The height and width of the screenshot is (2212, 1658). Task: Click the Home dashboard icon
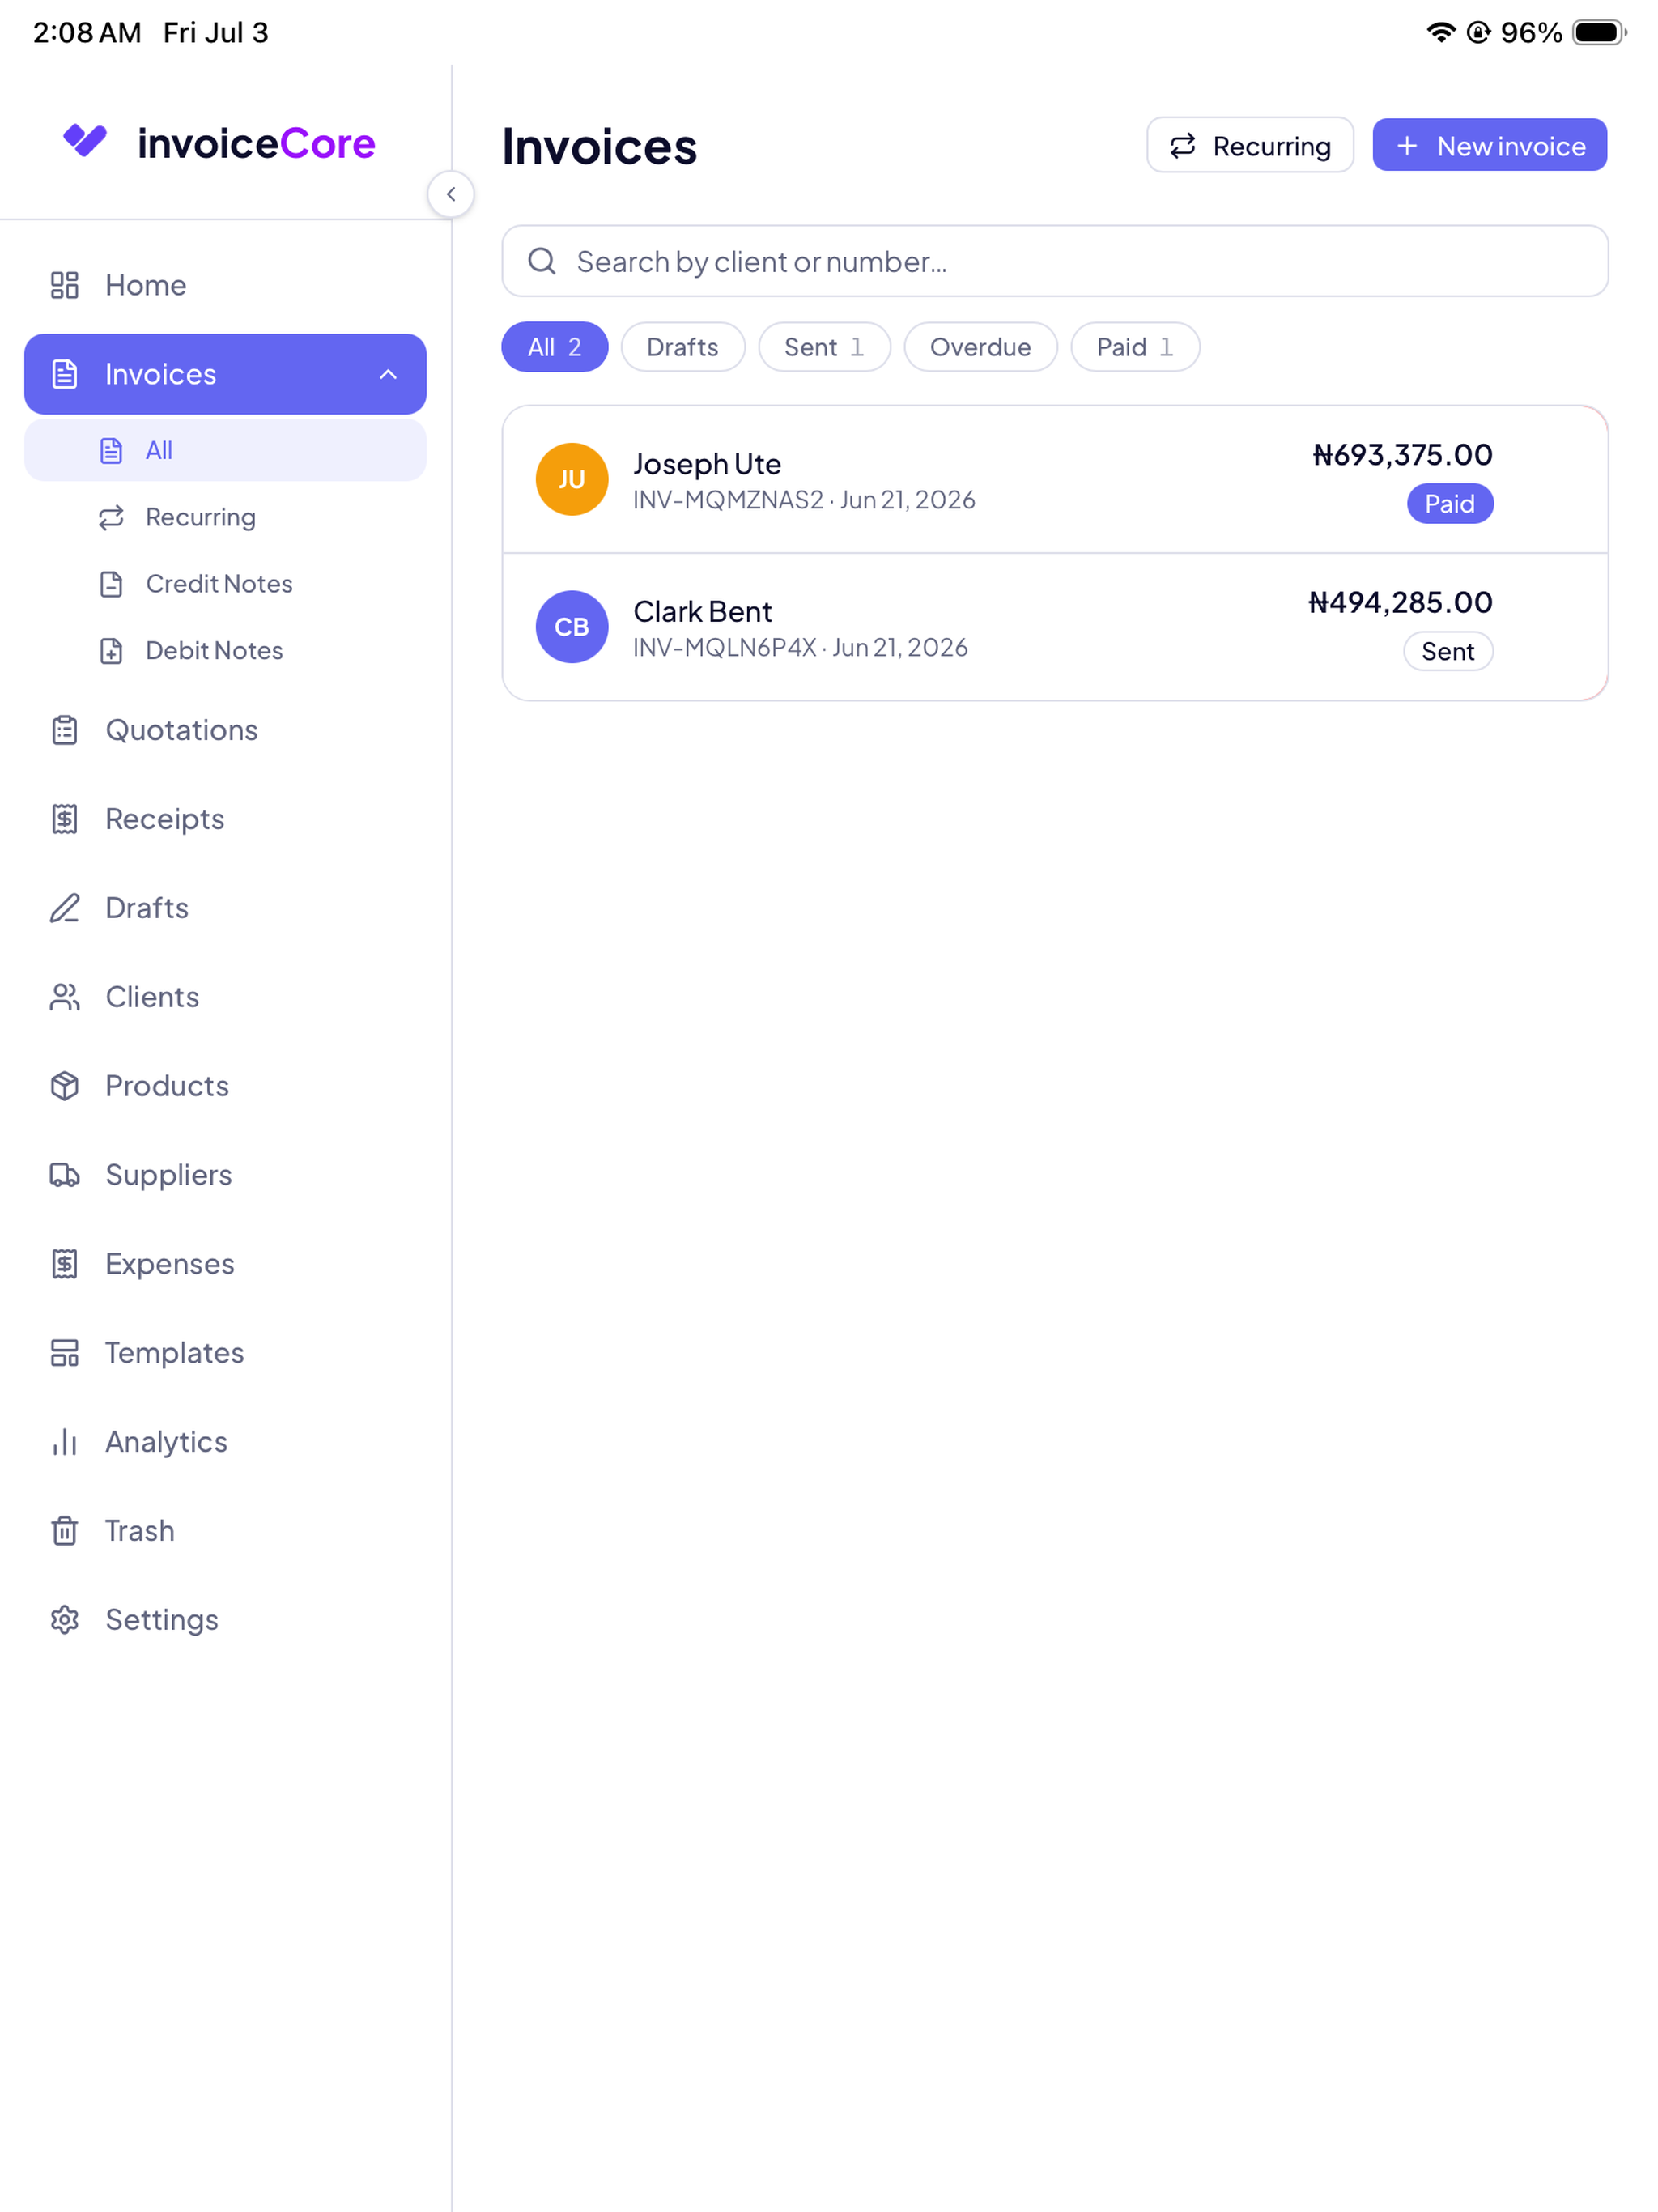click(x=65, y=285)
